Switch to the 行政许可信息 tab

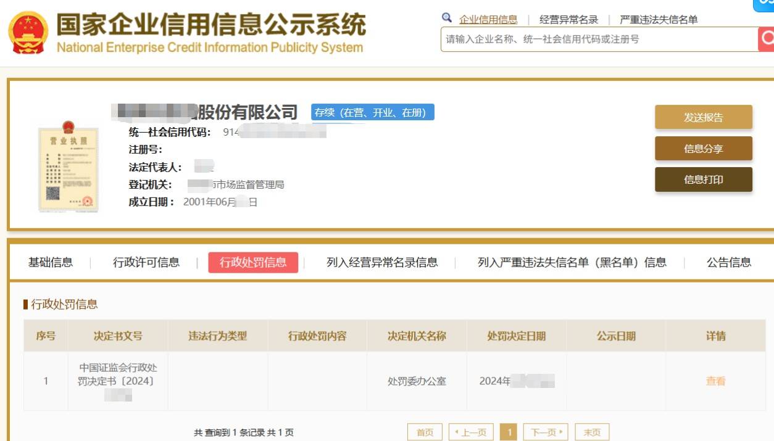click(146, 262)
